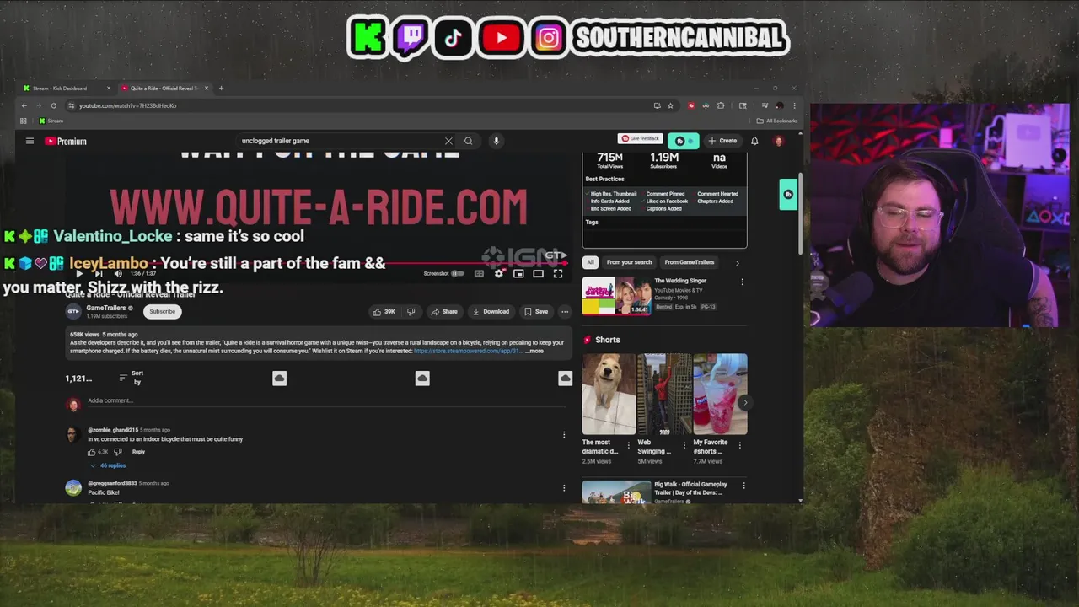The height and width of the screenshot is (607, 1079).
Task: Open the YouTube account avatar menu
Action: [x=778, y=141]
